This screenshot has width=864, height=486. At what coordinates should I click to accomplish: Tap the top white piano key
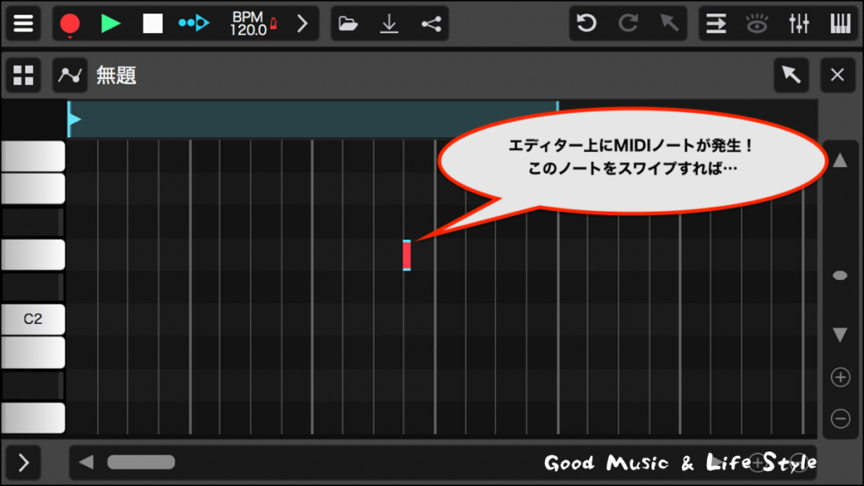coord(33,156)
